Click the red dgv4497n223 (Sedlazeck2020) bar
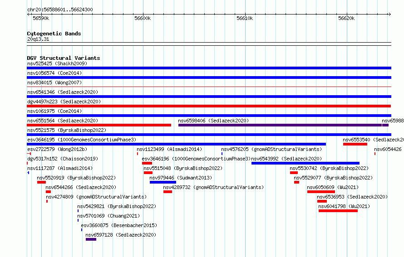Image resolution: width=404 pixels, height=257 pixels. [209, 106]
